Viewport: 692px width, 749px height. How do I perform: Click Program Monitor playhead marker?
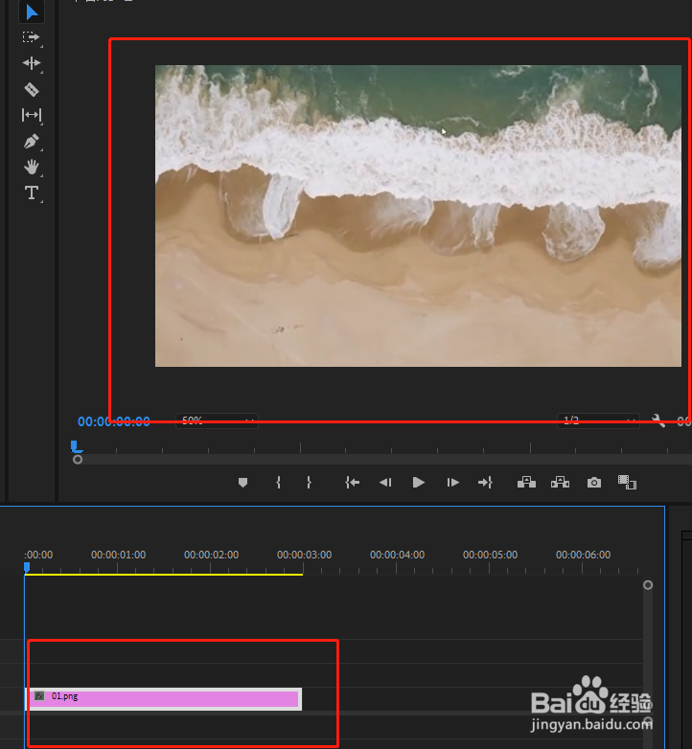coord(76,446)
